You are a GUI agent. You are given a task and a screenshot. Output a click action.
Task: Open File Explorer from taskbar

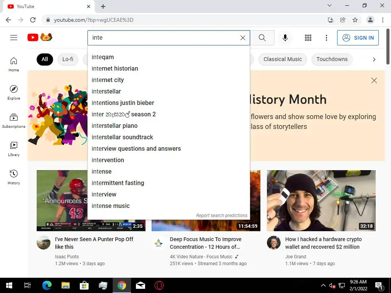click(66, 285)
